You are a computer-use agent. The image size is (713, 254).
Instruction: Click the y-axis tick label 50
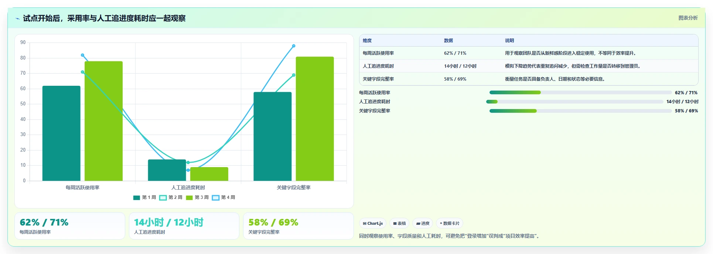23,104
